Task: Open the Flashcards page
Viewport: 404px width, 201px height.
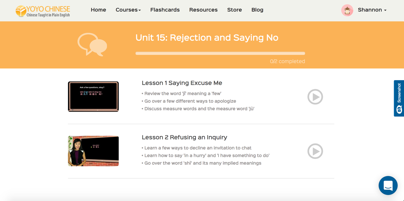Action: (x=165, y=10)
